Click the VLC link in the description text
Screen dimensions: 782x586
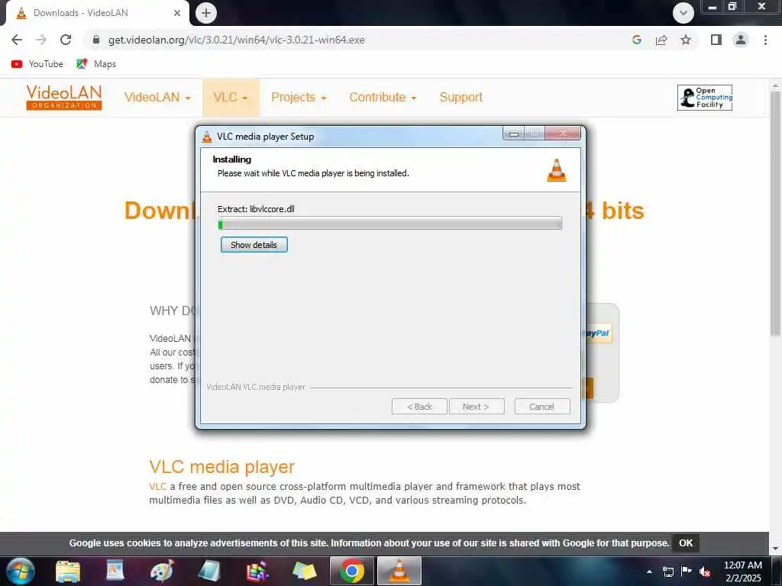coord(157,486)
